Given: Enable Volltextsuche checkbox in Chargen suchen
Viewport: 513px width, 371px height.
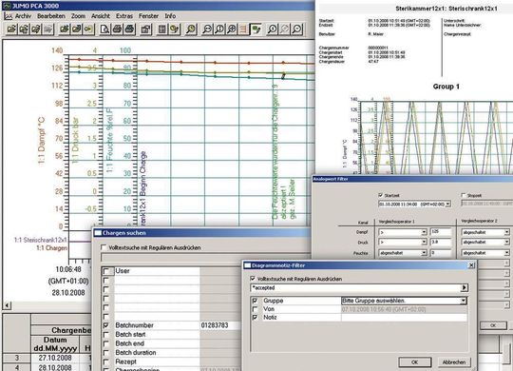Looking at the screenshot, I should tap(104, 247).
